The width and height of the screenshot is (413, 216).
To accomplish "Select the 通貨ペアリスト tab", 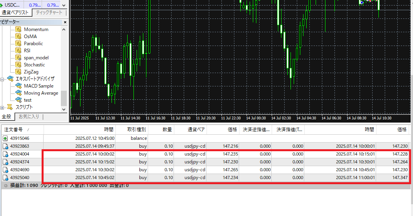I will click(15, 13).
